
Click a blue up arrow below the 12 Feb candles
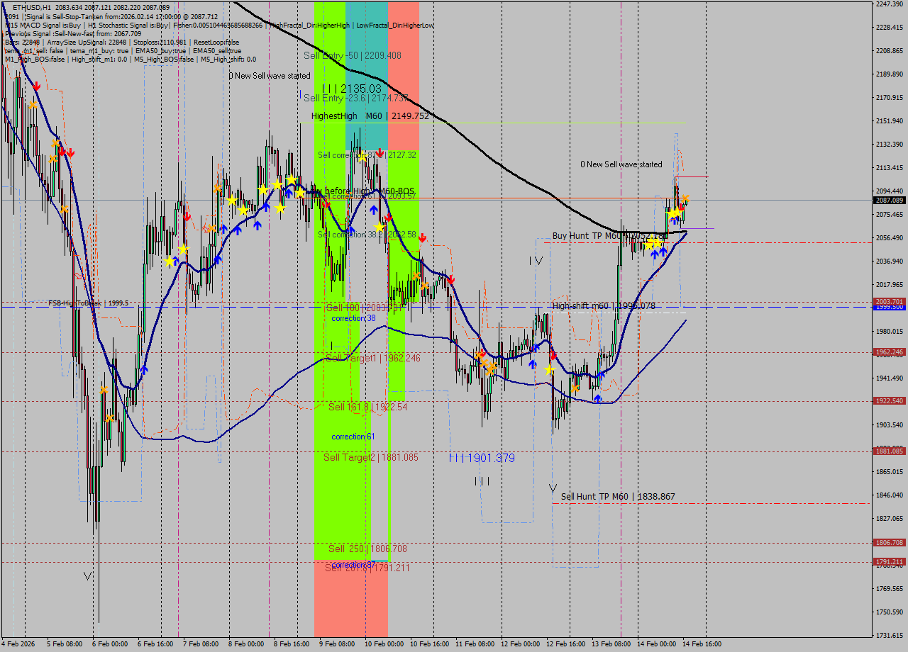click(532, 363)
